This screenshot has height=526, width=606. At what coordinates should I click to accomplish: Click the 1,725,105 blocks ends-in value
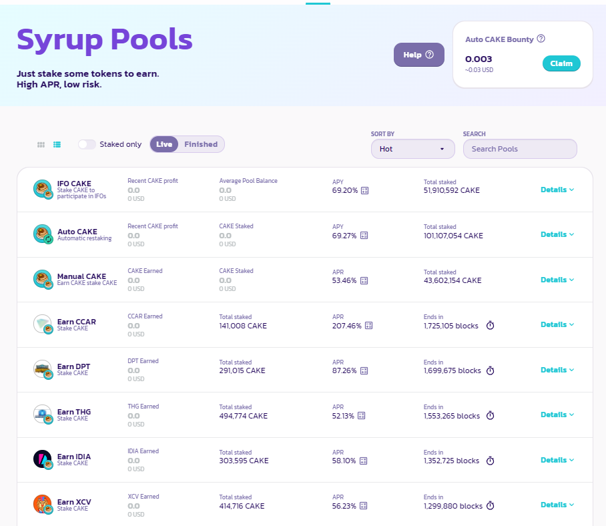pyautogui.click(x=450, y=326)
